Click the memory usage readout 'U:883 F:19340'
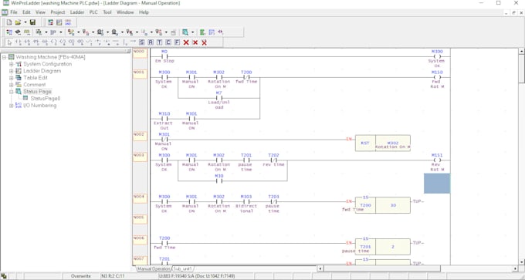 click(x=178, y=276)
